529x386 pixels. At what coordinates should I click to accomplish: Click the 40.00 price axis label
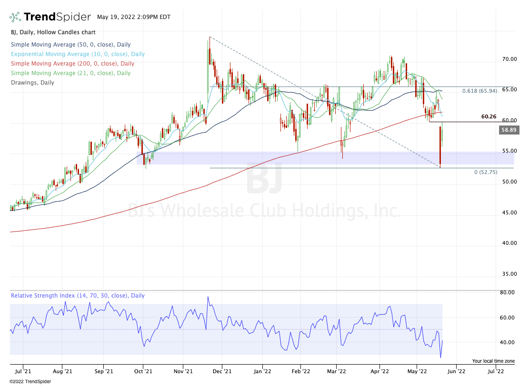pos(509,243)
